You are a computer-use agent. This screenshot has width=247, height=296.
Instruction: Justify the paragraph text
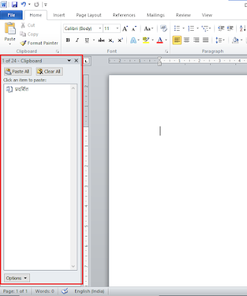coord(205,40)
